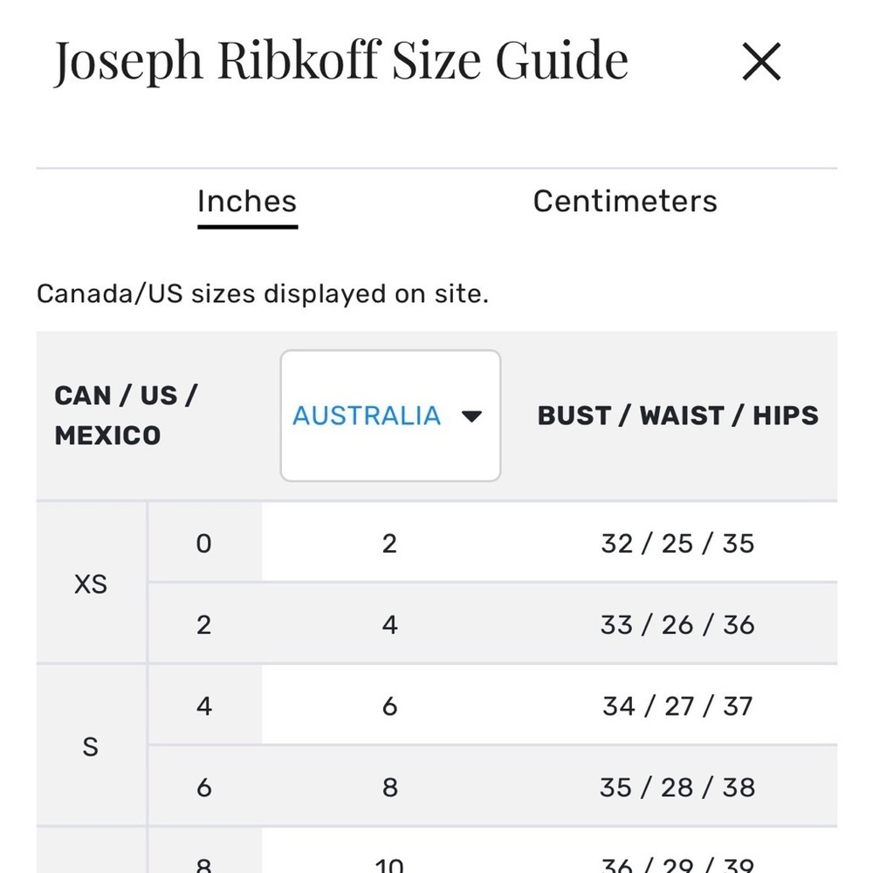The image size is (873, 873).
Task: Close the Joseph Ribkoff Size Guide
Action: click(761, 62)
